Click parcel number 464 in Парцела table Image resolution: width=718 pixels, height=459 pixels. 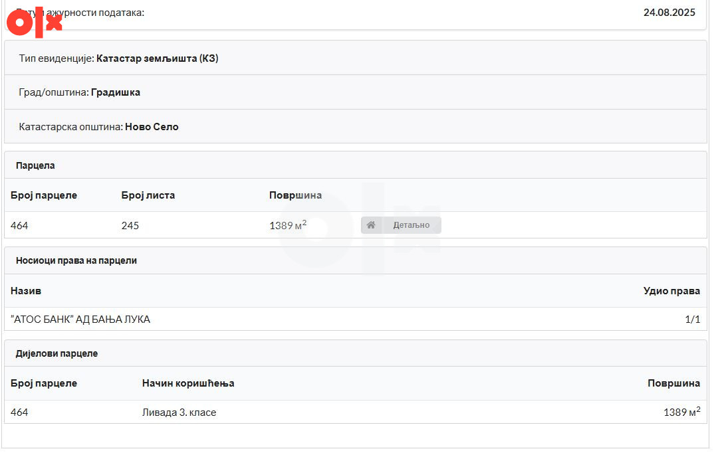click(x=19, y=226)
